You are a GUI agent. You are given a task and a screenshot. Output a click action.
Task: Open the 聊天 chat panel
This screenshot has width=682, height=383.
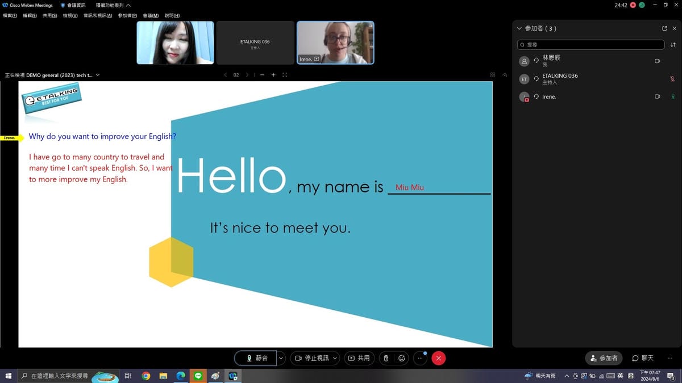[643, 358]
